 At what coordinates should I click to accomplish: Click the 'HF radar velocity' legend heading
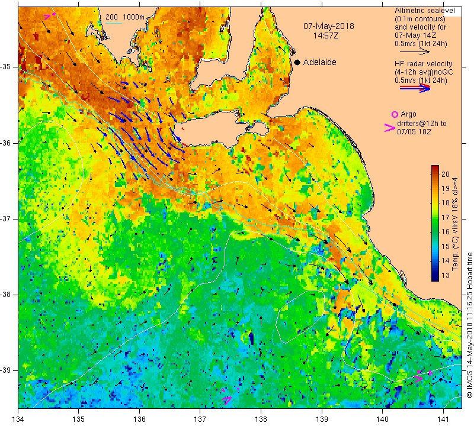(x=423, y=64)
